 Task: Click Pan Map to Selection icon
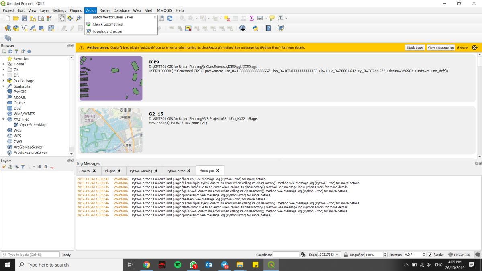(70, 18)
